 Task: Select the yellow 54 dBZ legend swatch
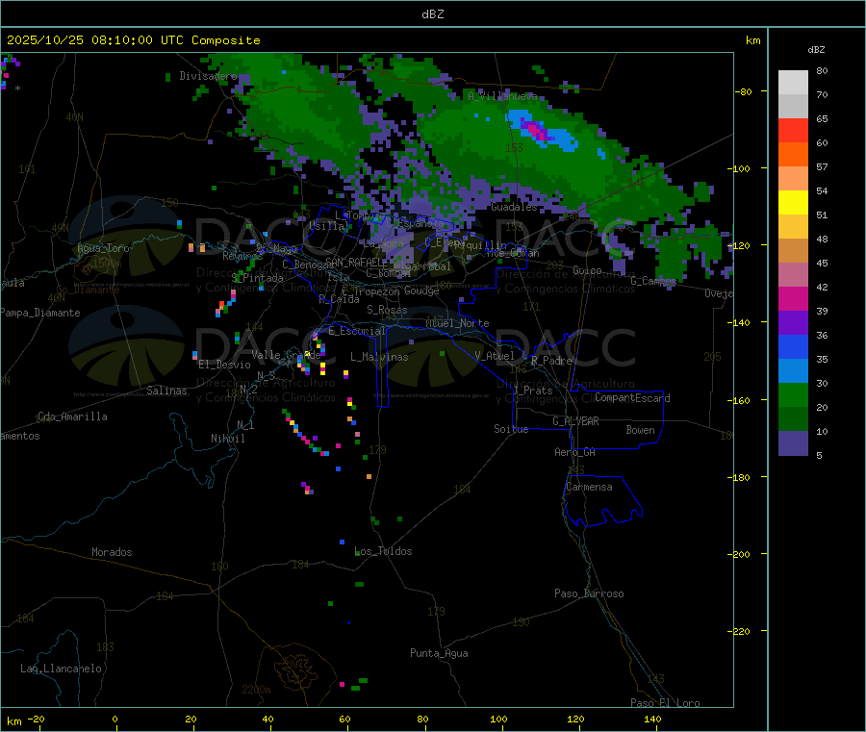coord(793,203)
